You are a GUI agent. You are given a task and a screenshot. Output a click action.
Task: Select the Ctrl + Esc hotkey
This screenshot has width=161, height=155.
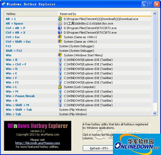point(13,37)
